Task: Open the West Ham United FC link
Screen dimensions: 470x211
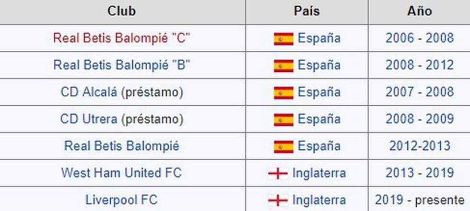Action: 122,173
